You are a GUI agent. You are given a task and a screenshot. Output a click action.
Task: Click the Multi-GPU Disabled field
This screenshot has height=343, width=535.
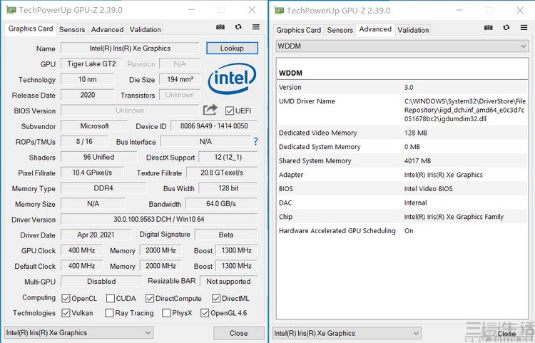click(x=101, y=281)
